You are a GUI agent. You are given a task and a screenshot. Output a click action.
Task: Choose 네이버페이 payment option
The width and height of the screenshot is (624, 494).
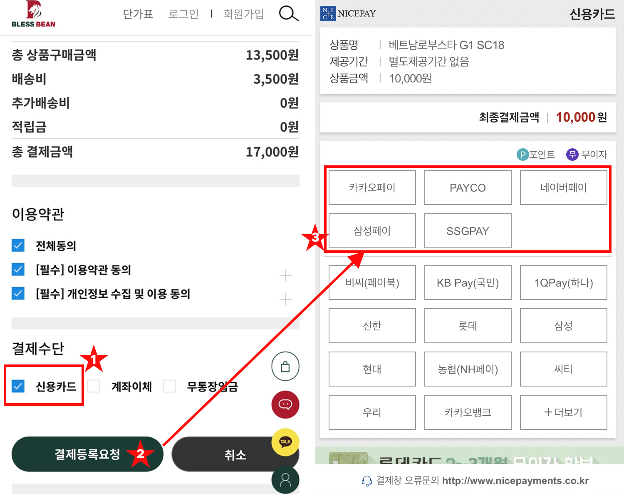tap(564, 187)
